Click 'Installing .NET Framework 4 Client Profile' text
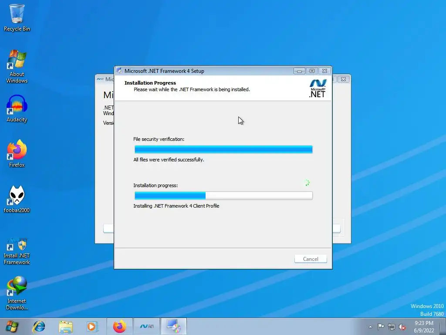Screen dimensions: 446x335 [176, 206]
